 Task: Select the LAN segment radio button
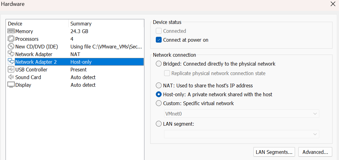click(159, 124)
